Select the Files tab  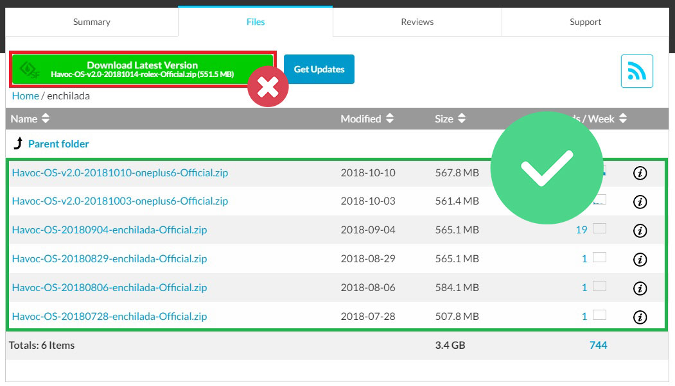[255, 22]
